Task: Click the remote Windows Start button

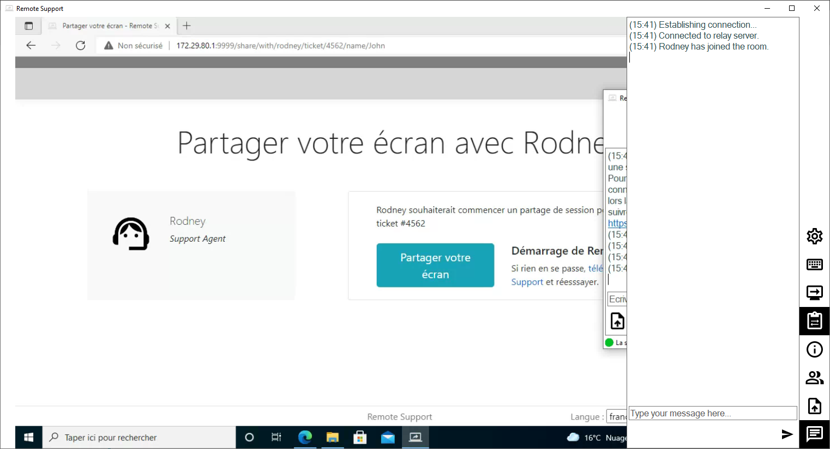Action: (x=29, y=438)
